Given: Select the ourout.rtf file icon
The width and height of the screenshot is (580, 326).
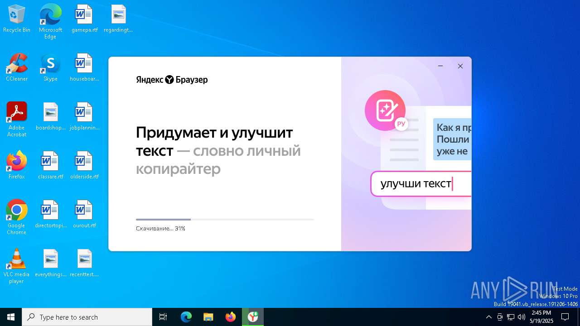Looking at the screenshot, I should [84, 214].
